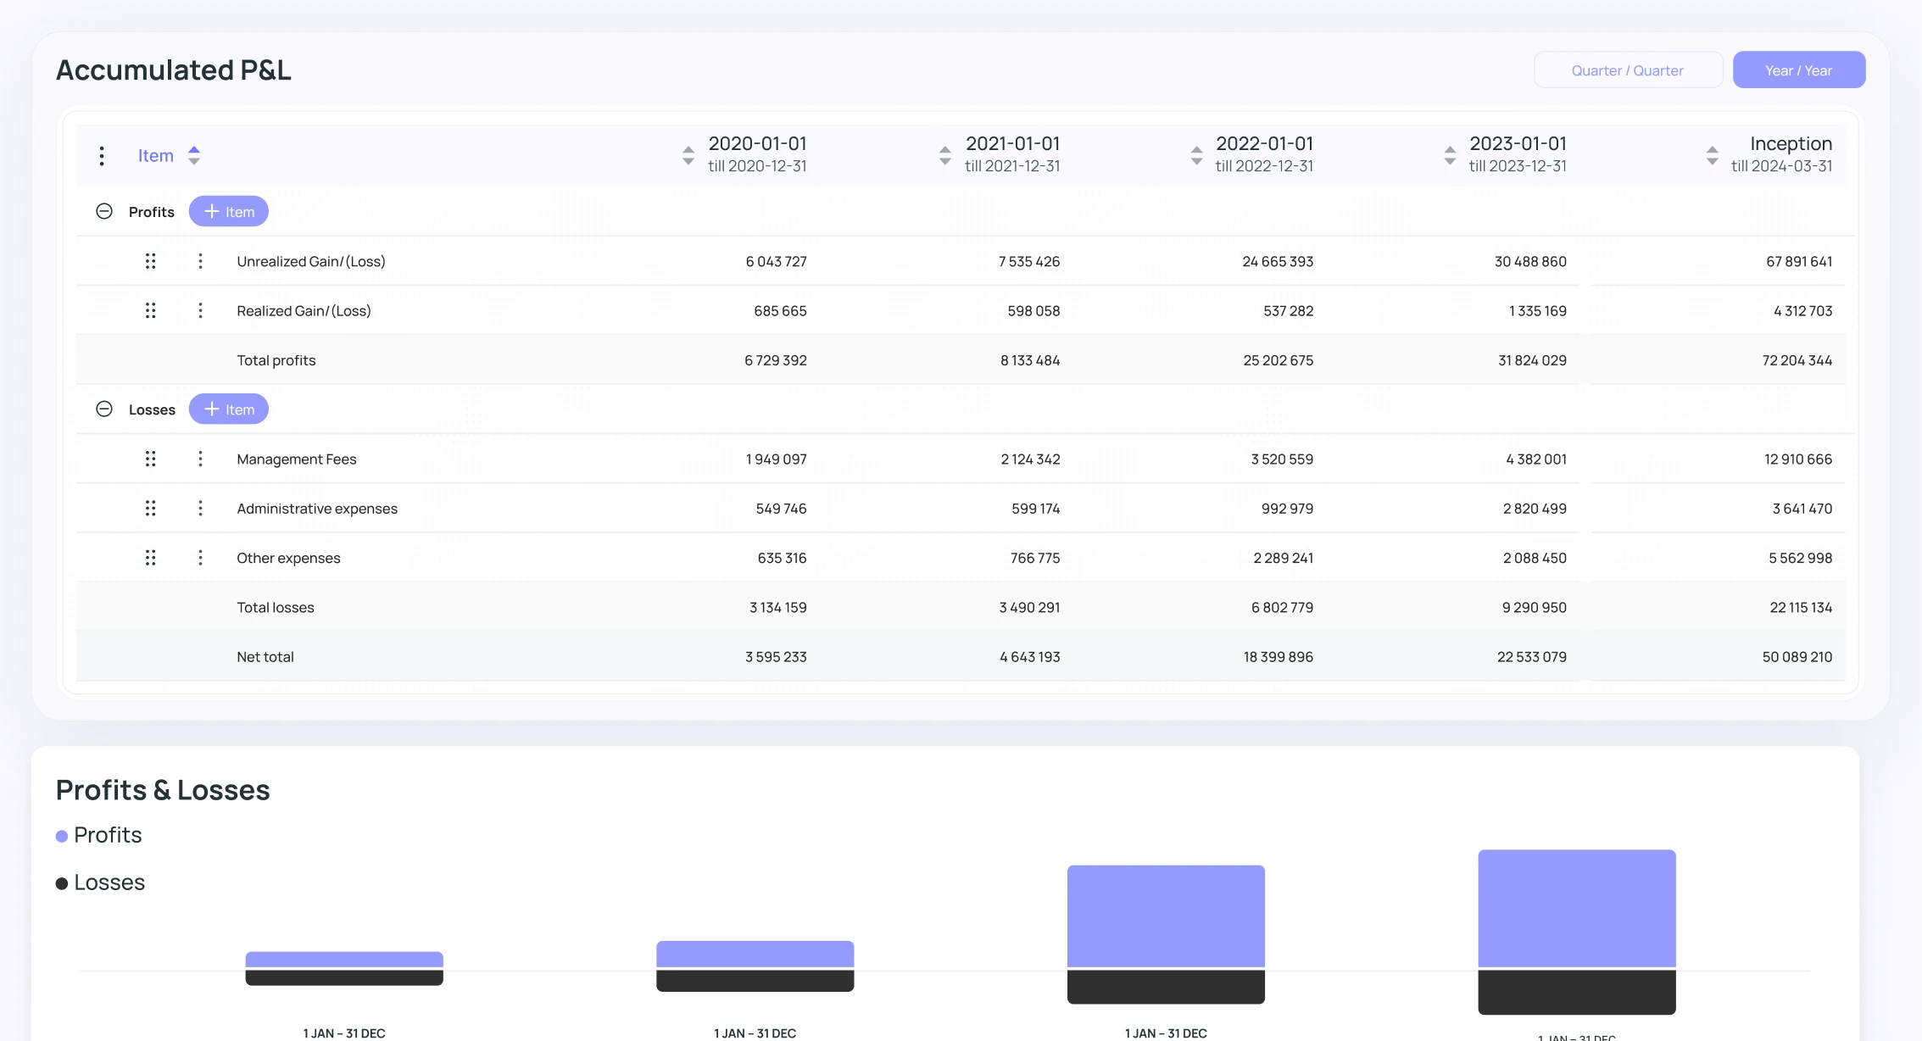Add Item to Losses section
This screenshot has width=1922, height=1041.
coord(228,409)
